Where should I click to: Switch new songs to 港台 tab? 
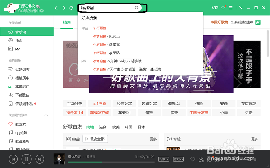tap(103, 127)
